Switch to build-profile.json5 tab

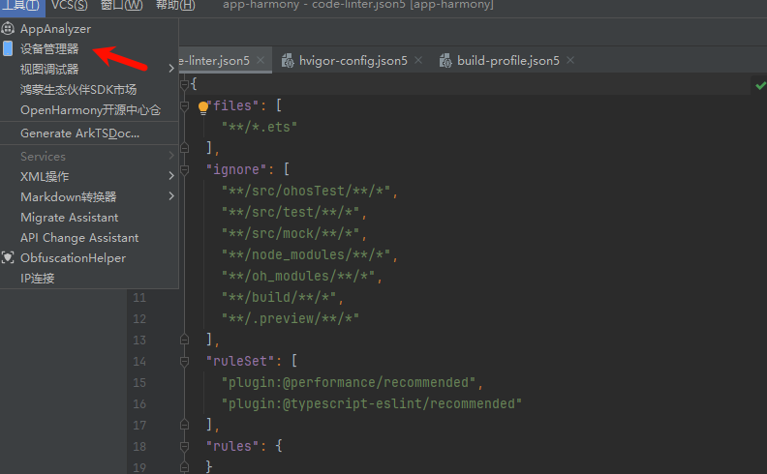tap(507, 61)
